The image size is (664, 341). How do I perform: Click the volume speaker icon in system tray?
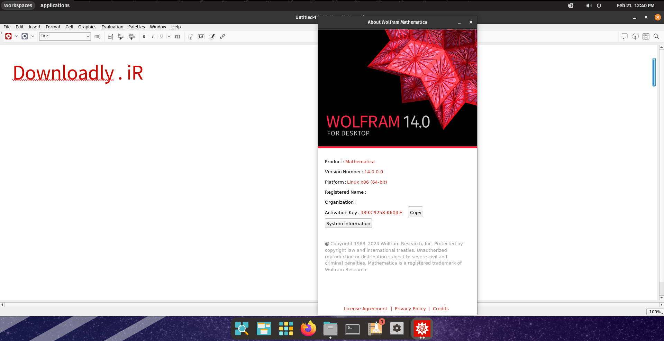click(589, 6)
